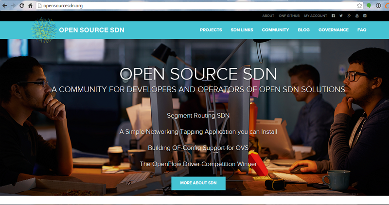Open the FAQ page
This screenshot has height=205, width=389.
362,30
